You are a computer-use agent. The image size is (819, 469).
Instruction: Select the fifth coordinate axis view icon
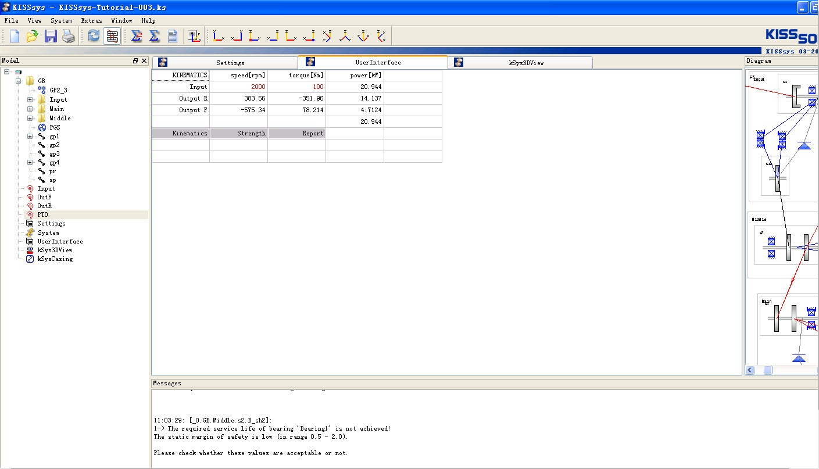291,36
